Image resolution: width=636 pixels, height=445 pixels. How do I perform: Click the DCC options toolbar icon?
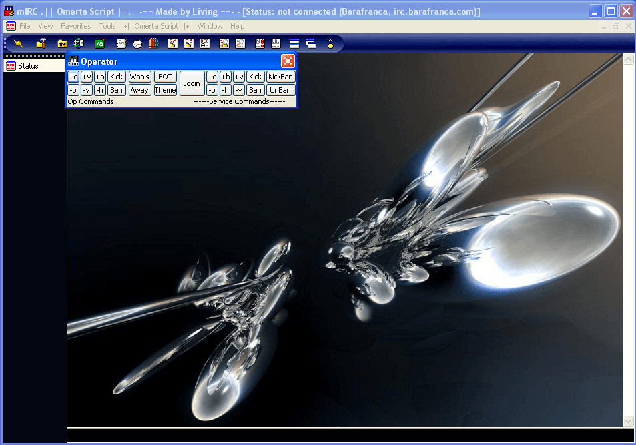206,43
